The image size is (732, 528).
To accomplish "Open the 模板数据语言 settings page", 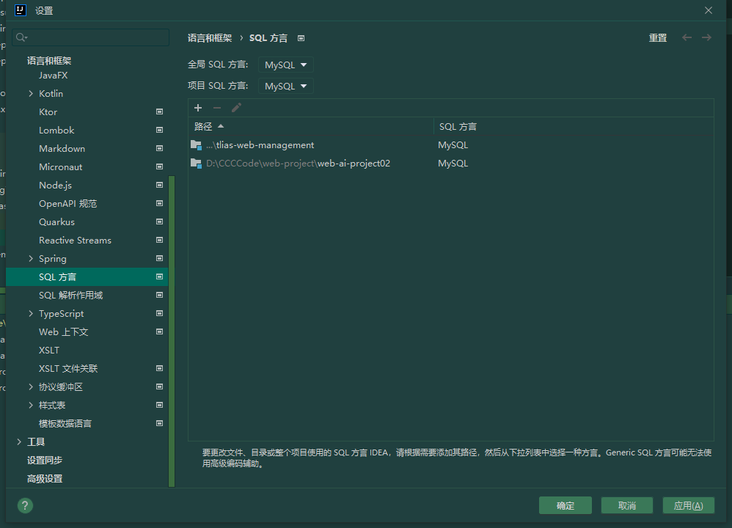I will click(65, 423).
